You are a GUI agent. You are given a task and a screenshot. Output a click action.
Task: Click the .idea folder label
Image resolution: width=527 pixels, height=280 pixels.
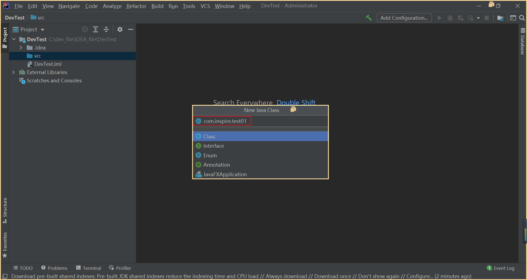click(x=40, y=47)
